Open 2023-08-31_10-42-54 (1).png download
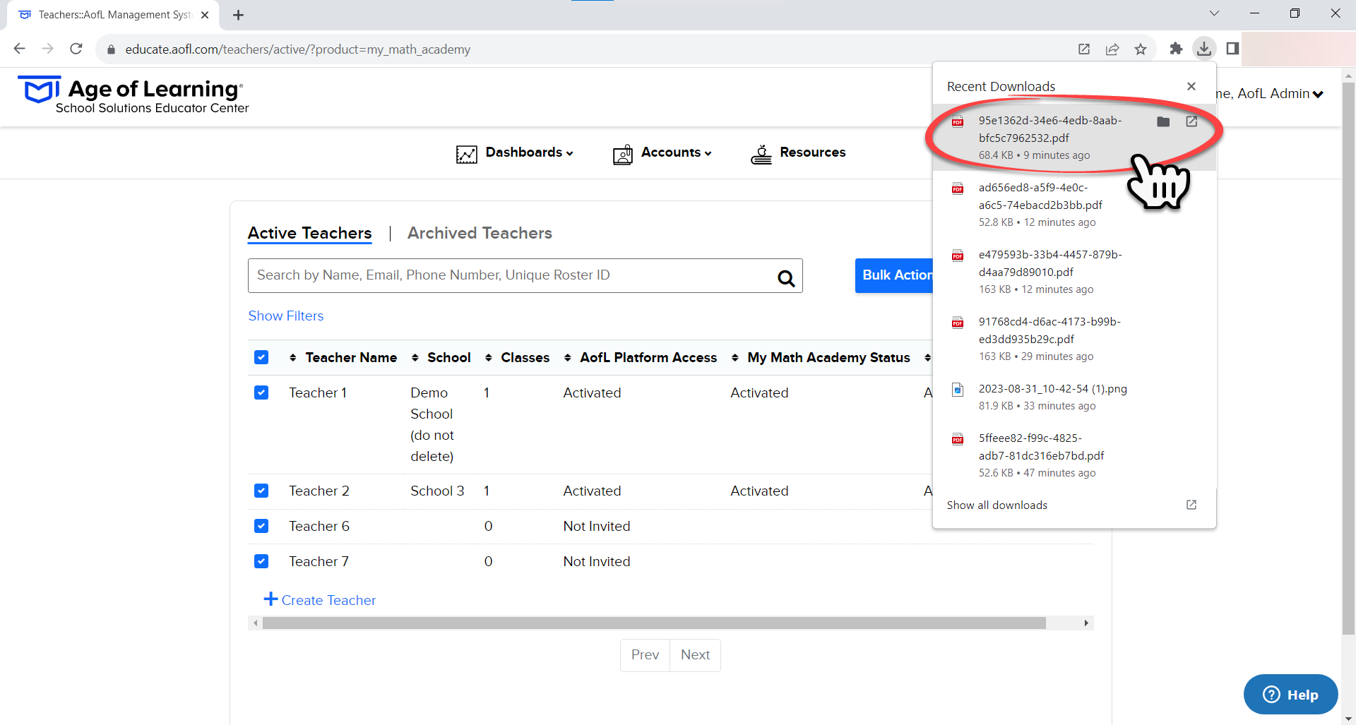Viewport: 1356px width, 725px height. [1074, 397]
